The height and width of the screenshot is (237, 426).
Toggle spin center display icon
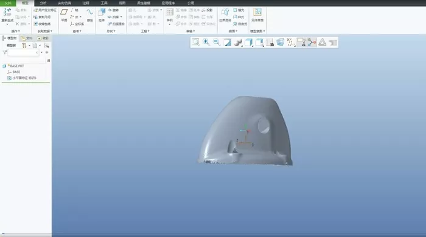(x=312, y=43)
